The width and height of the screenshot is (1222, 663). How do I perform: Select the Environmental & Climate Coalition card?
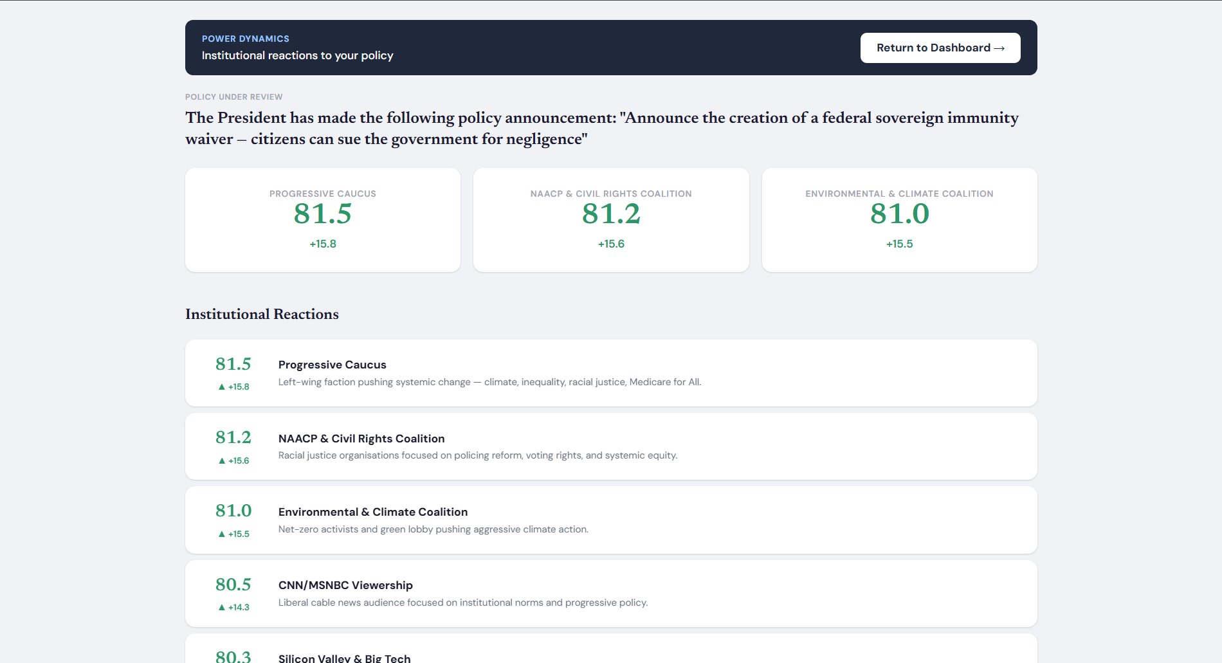(x=898, y=219)
